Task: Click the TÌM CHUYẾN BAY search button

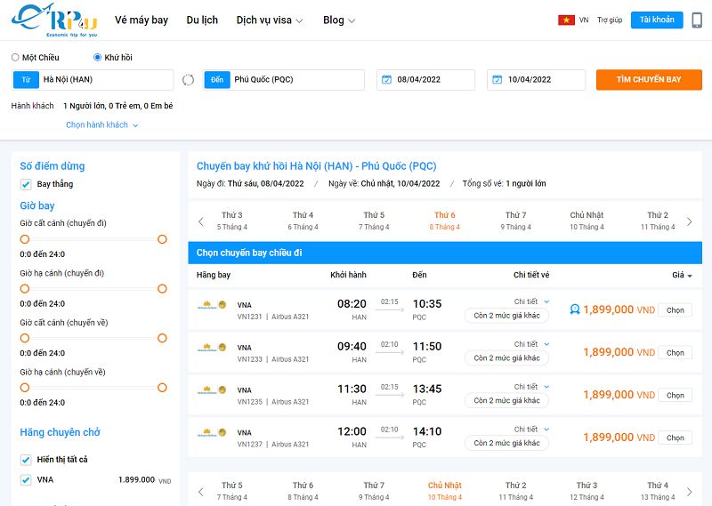Action: tap(649, 79)
